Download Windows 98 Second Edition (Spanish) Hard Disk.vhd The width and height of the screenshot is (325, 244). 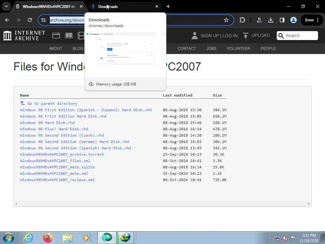click(x=76, y=148)
